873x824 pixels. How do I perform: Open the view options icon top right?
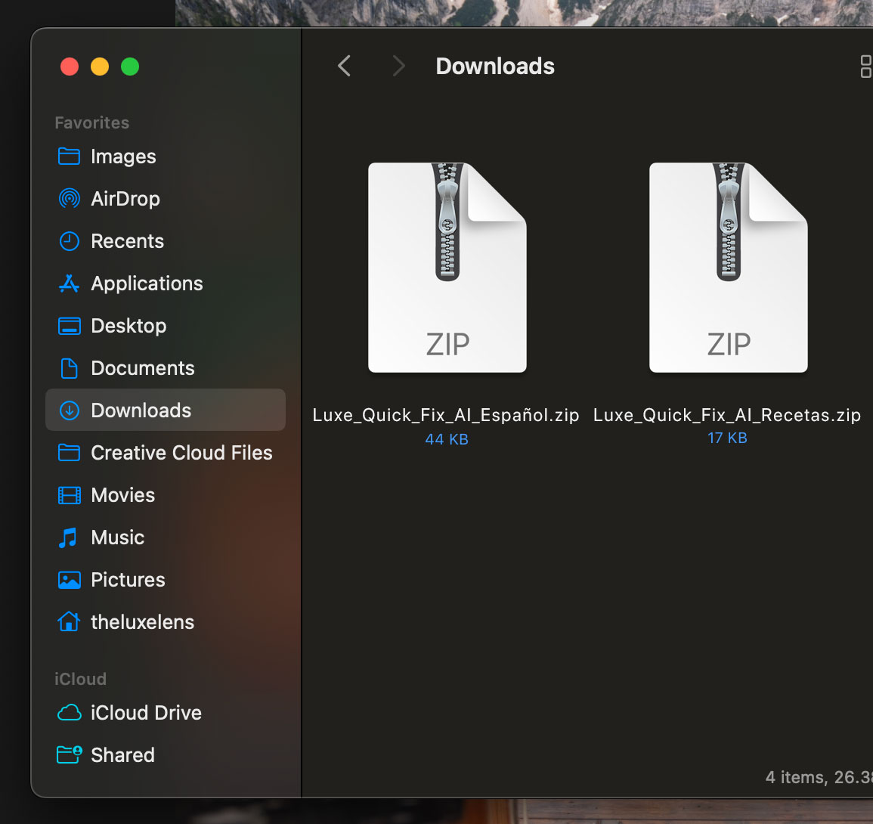[x=865, y=66]
